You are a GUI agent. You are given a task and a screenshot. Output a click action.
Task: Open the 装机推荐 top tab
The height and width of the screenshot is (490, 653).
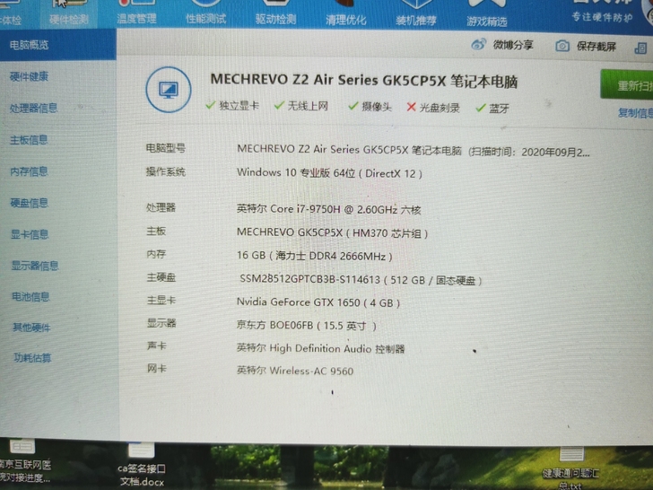(x=416, y=13)
